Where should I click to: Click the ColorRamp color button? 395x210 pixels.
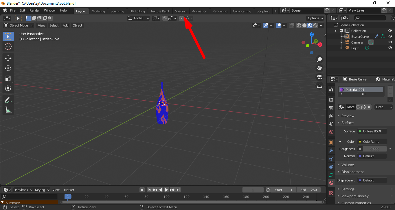pos(372,141)
